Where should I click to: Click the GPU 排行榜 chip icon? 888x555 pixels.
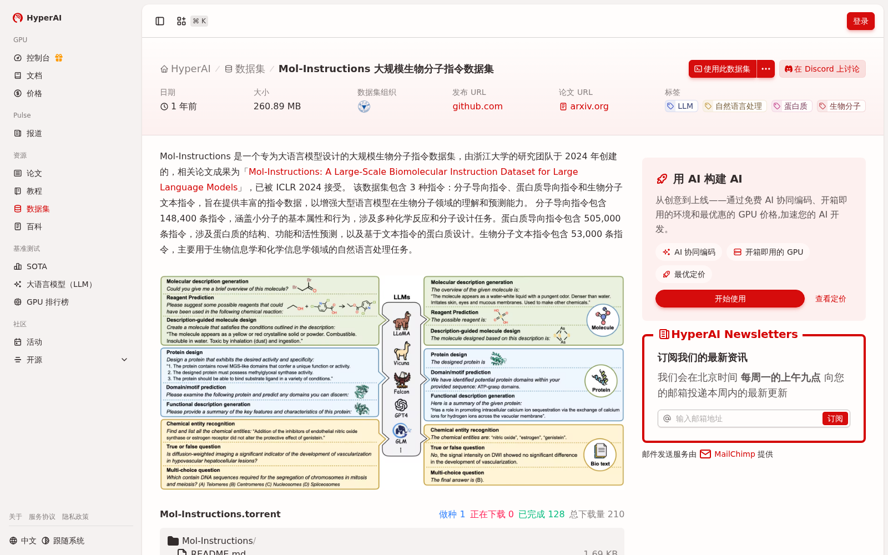[x=18, y=302]
